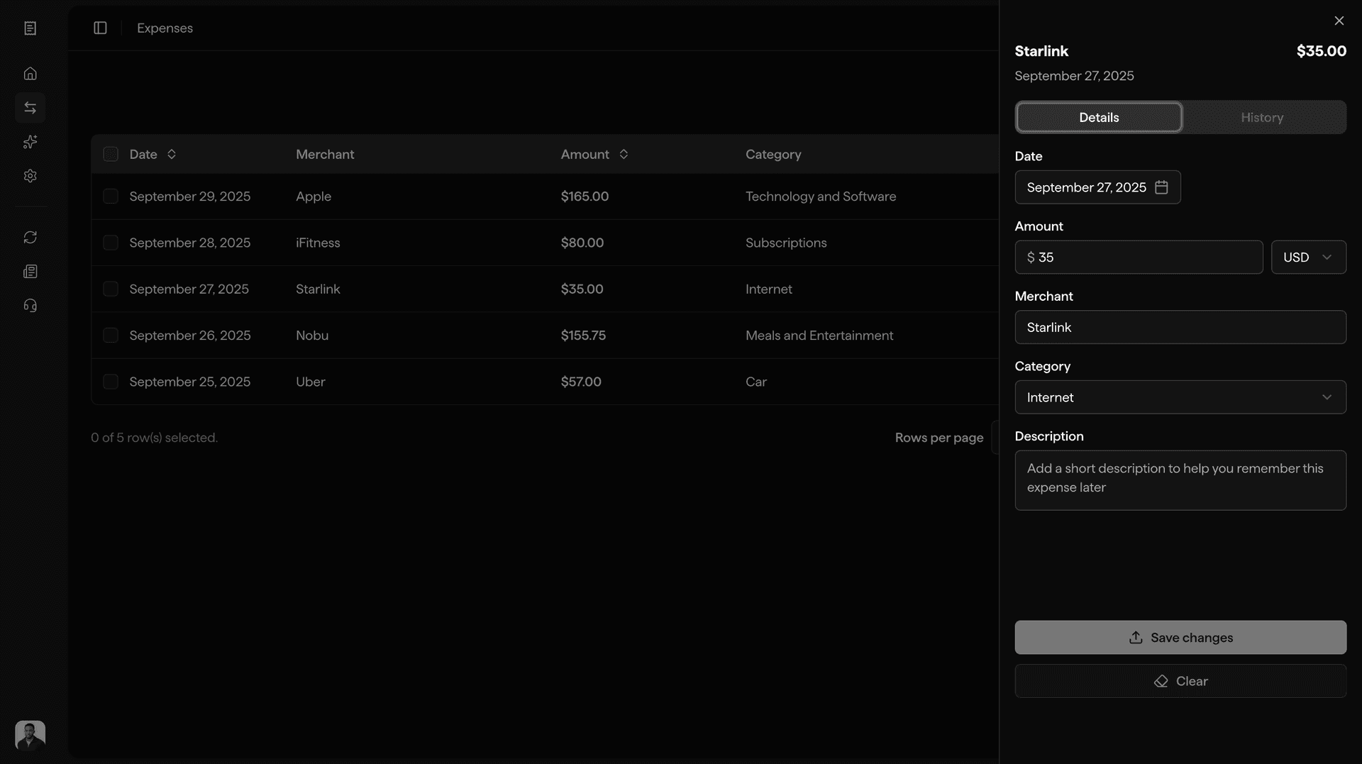1362x764 pixels.
Task: Open the Home section from the sidebar
Action: [x=31, y=73]
